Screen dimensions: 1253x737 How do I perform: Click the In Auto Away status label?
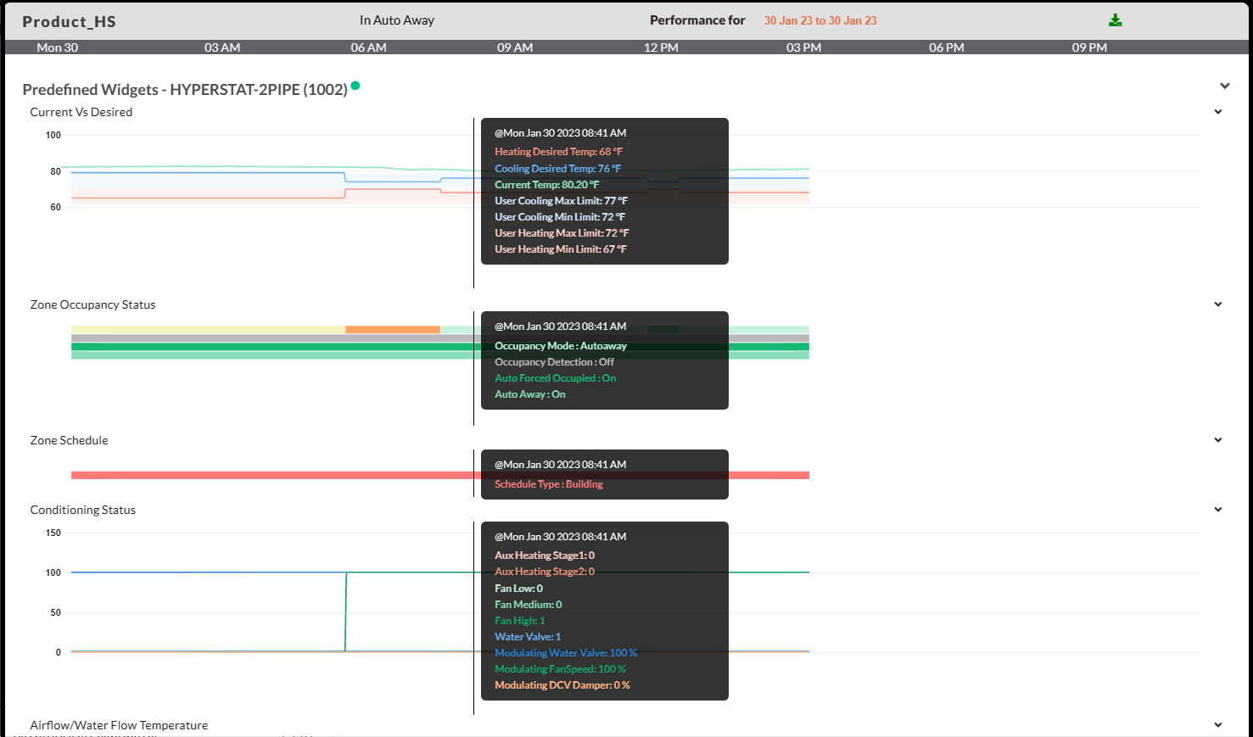(x=397, y=20)
